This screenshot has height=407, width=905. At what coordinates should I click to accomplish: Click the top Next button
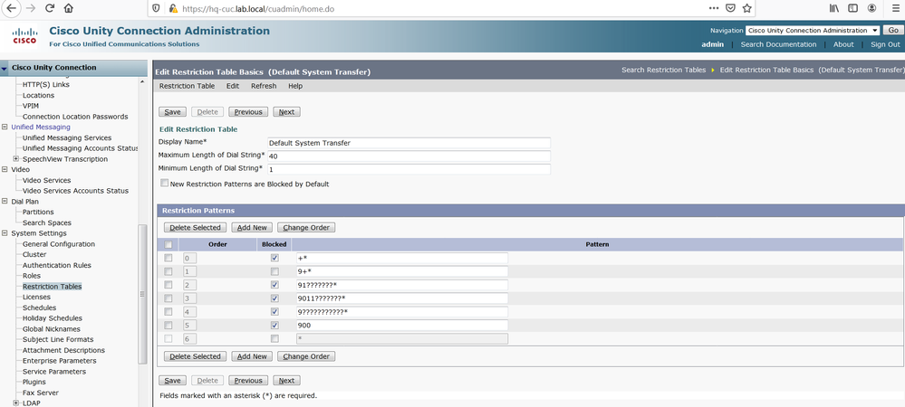point(286,112)
